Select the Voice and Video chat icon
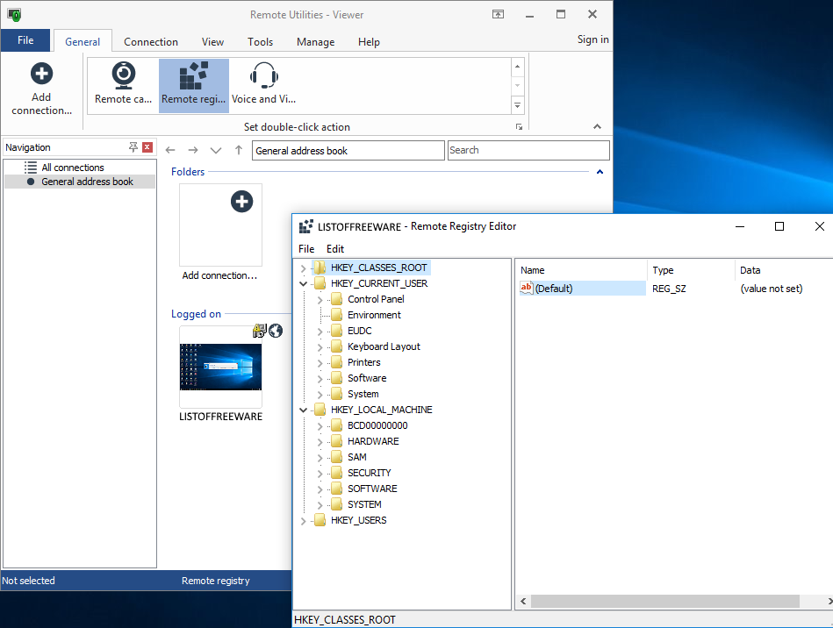 coord(264,75)
